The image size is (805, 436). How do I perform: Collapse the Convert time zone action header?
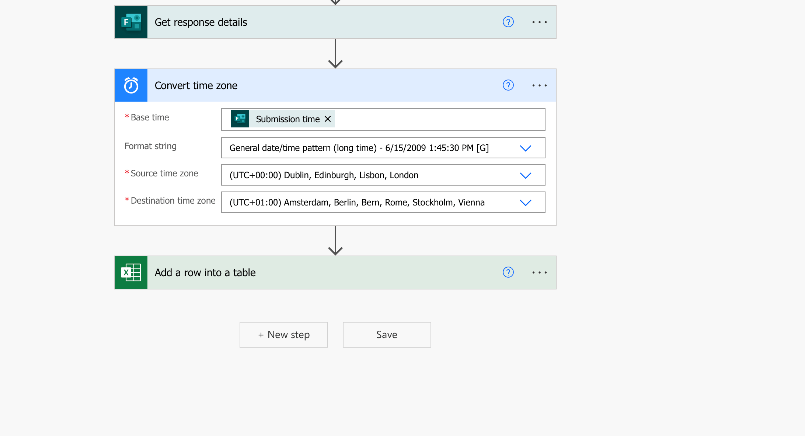(x=313, y=85)
